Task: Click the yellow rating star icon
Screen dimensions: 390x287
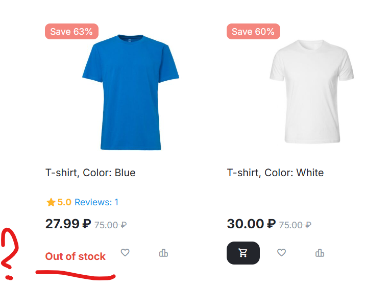Action: (51, 202)
